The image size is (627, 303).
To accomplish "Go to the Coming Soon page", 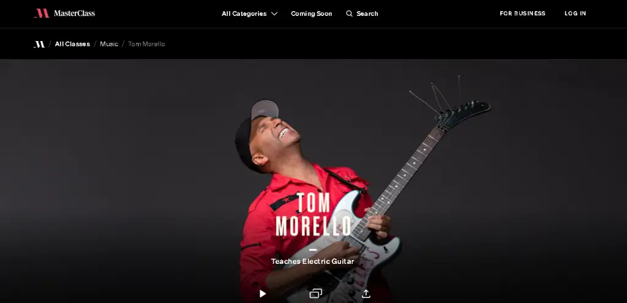I will click(x=312, y=13).
